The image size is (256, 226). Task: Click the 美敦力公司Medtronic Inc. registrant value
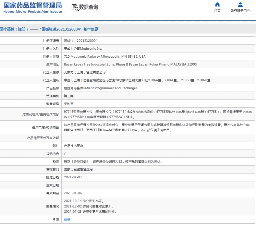(x=83, y=49)
